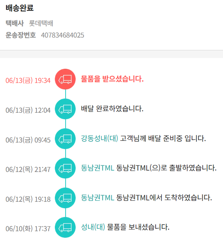
Task: Select the 06/13(금) 12:04 timestamp
Action: click(28, 110)
